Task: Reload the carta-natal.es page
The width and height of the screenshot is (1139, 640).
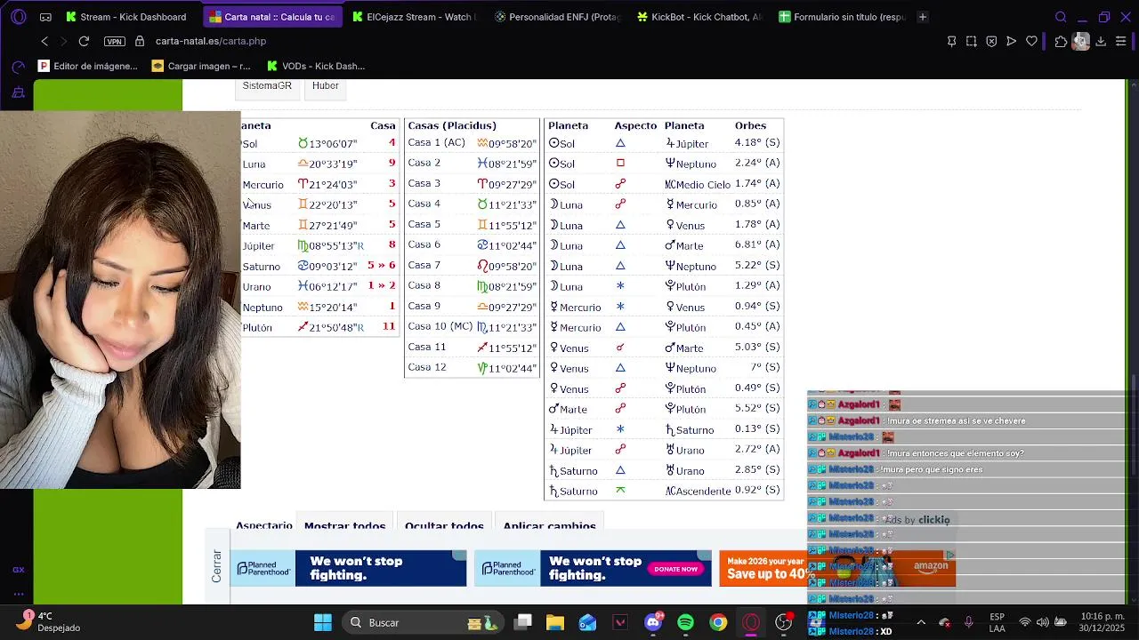Action: pos(84,41)
